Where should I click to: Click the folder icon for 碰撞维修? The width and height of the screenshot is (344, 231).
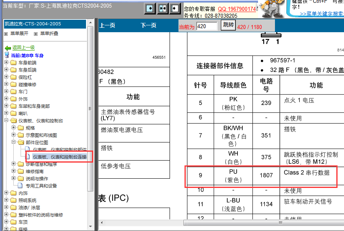click(x=13, y=85)
